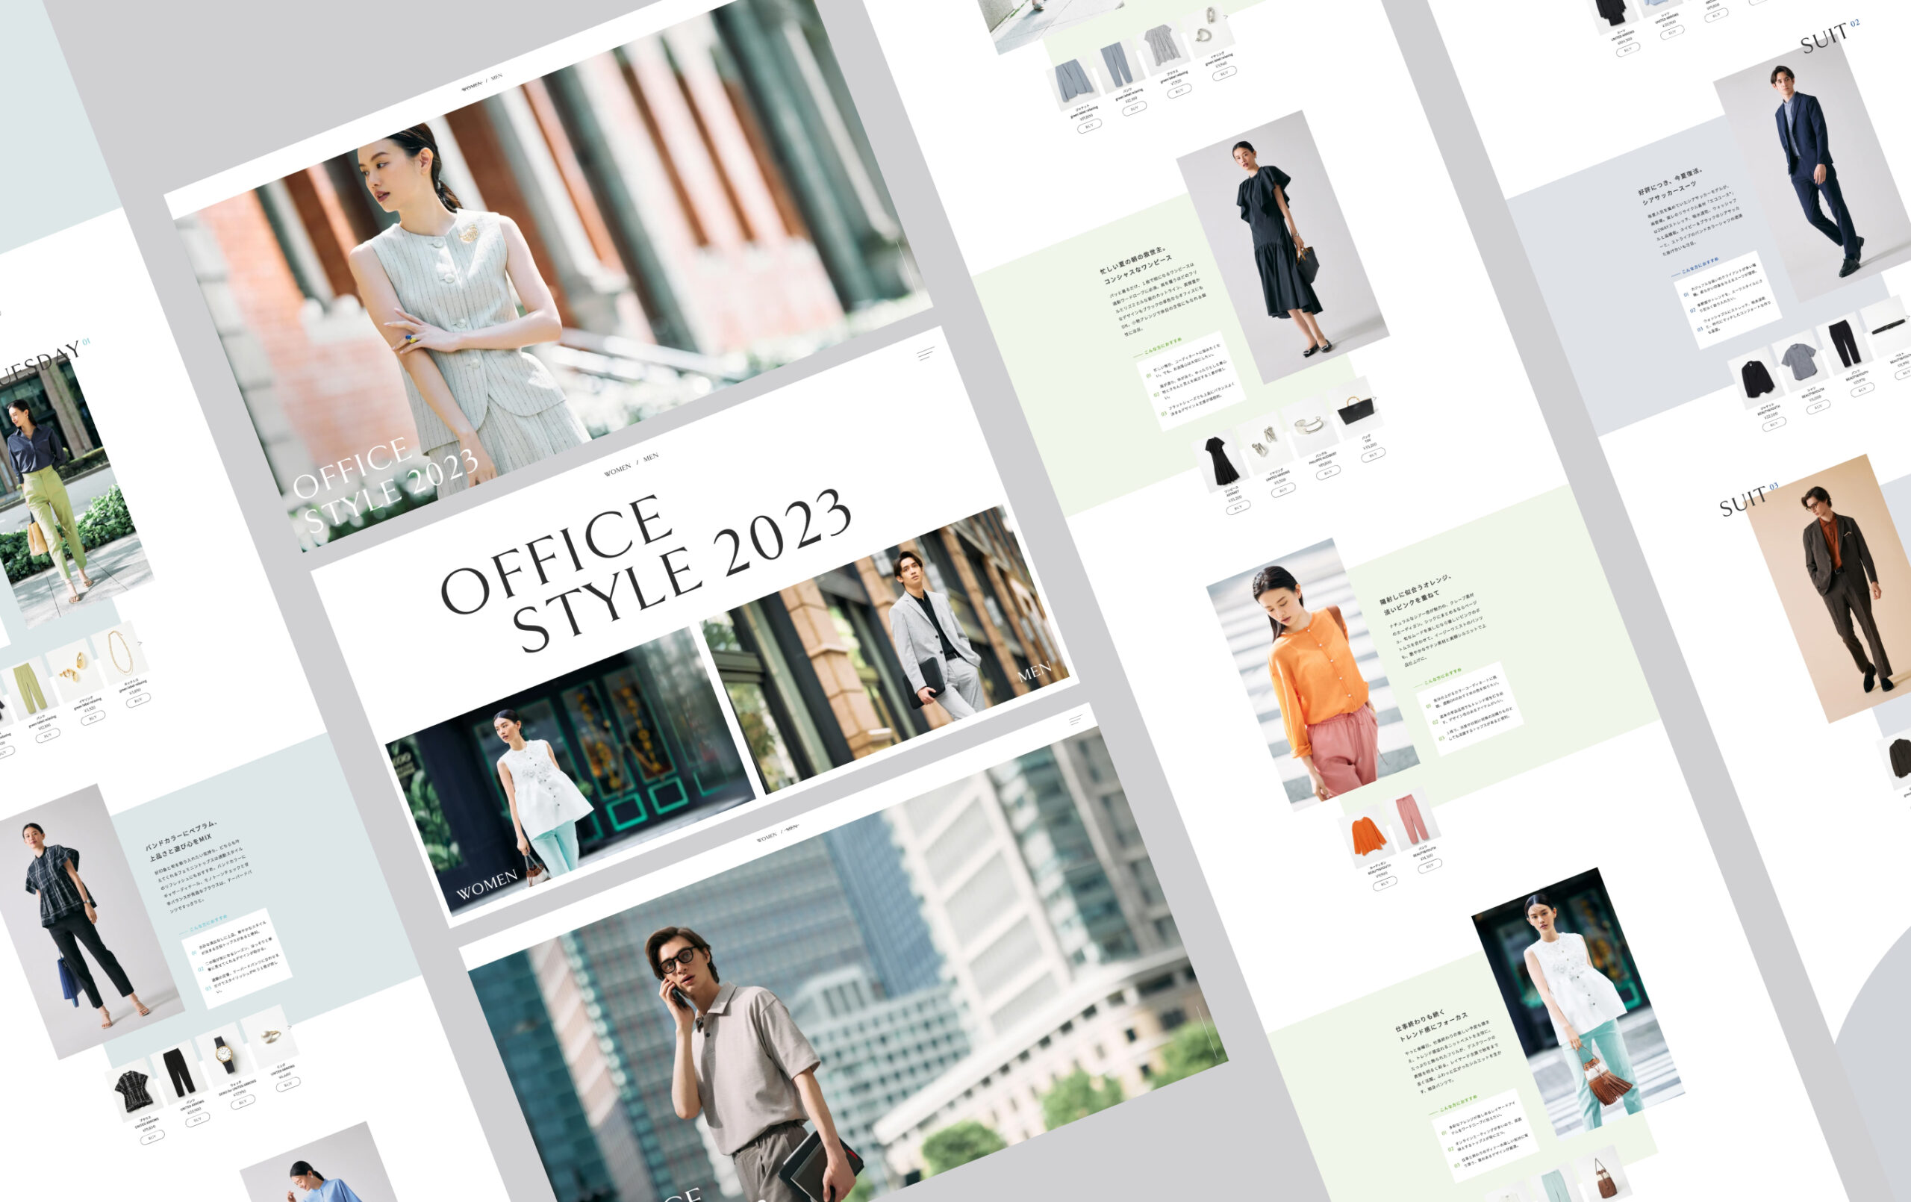Screen dimensions: 1911x1202
Task: Click BUY under the gray blouse product
Action: pos(1179,90)
